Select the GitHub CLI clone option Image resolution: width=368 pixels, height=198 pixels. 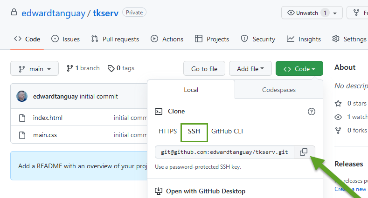(x=227, y=131)
